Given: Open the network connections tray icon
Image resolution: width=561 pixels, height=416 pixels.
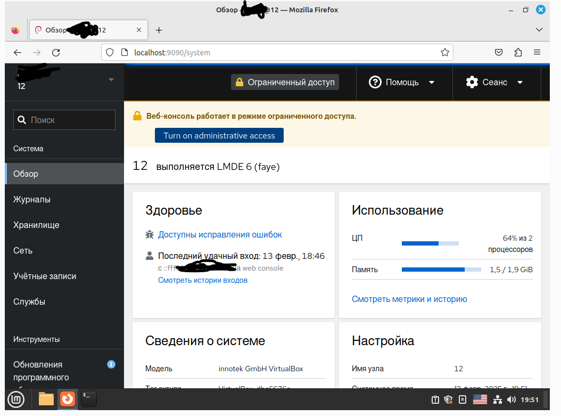Looking at the screenshot, I should click(497, 399).
